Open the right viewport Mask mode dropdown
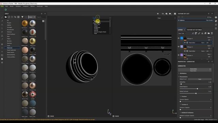Screen dimensions: 218x123 [167, 18]
